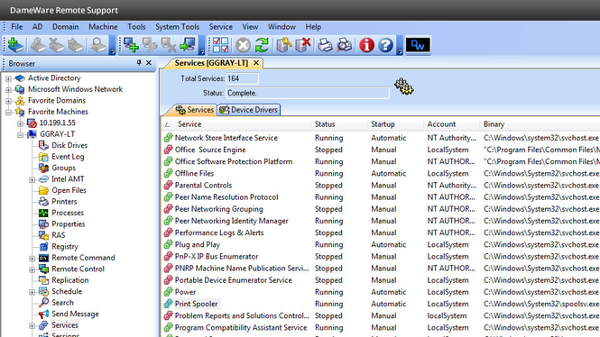The width and height of the screenshot is (600, 337).
Task: Select the Parental Controls service row
Action: 381,186
